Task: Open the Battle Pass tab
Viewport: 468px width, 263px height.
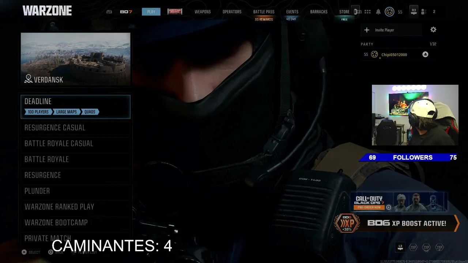Action: point(264,12)
